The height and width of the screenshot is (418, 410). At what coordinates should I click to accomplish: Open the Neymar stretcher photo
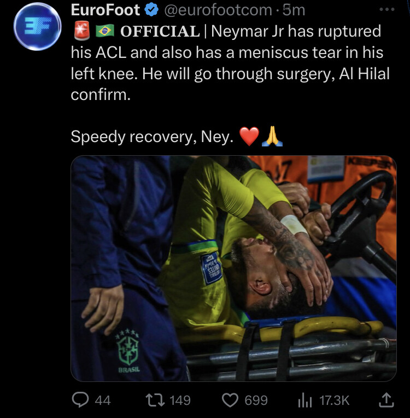click(x=233, y=268)
